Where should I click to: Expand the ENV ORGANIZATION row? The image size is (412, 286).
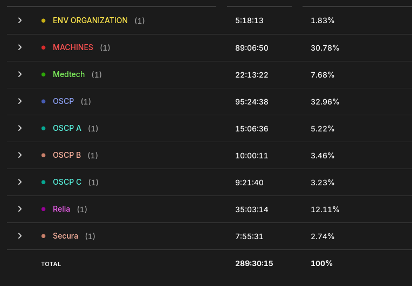click(20, 20)
